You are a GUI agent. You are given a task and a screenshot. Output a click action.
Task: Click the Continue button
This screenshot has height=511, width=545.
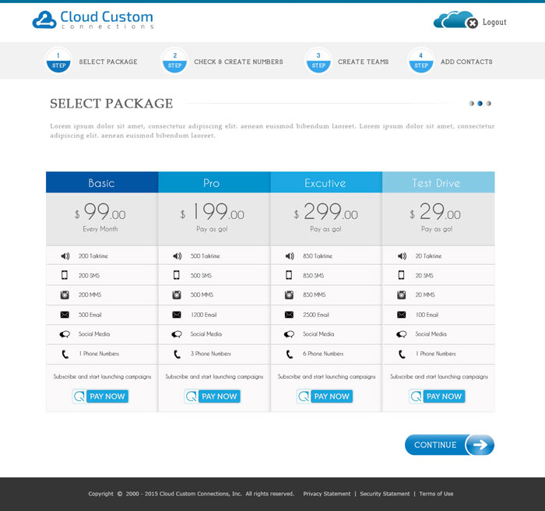pos(449,445)
